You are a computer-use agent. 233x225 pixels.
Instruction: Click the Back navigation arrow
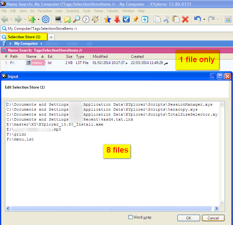(5, 20)
